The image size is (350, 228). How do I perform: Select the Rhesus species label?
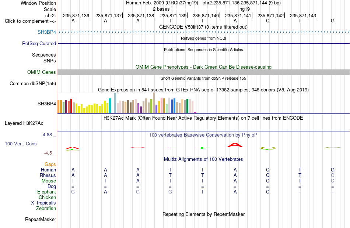point(48,175)
